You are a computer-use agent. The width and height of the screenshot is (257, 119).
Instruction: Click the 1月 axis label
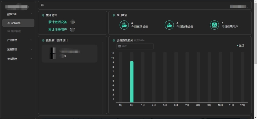(x=120, y=105)
